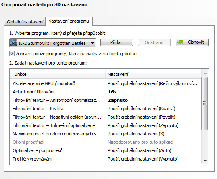Image resolution: width=217 pixels, height=179 pixels.
Task: Select the Nastavení programu tab
Action: 69,21
